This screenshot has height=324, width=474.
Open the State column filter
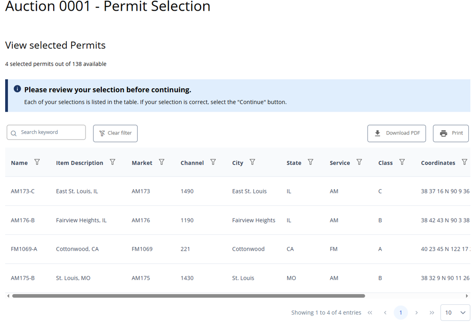(311, 162)
